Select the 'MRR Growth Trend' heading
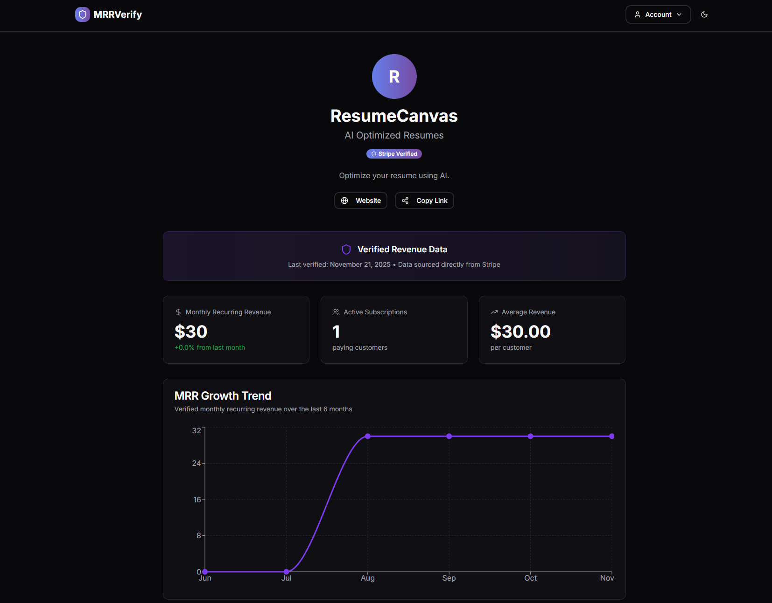 click(x=223, y=396)
